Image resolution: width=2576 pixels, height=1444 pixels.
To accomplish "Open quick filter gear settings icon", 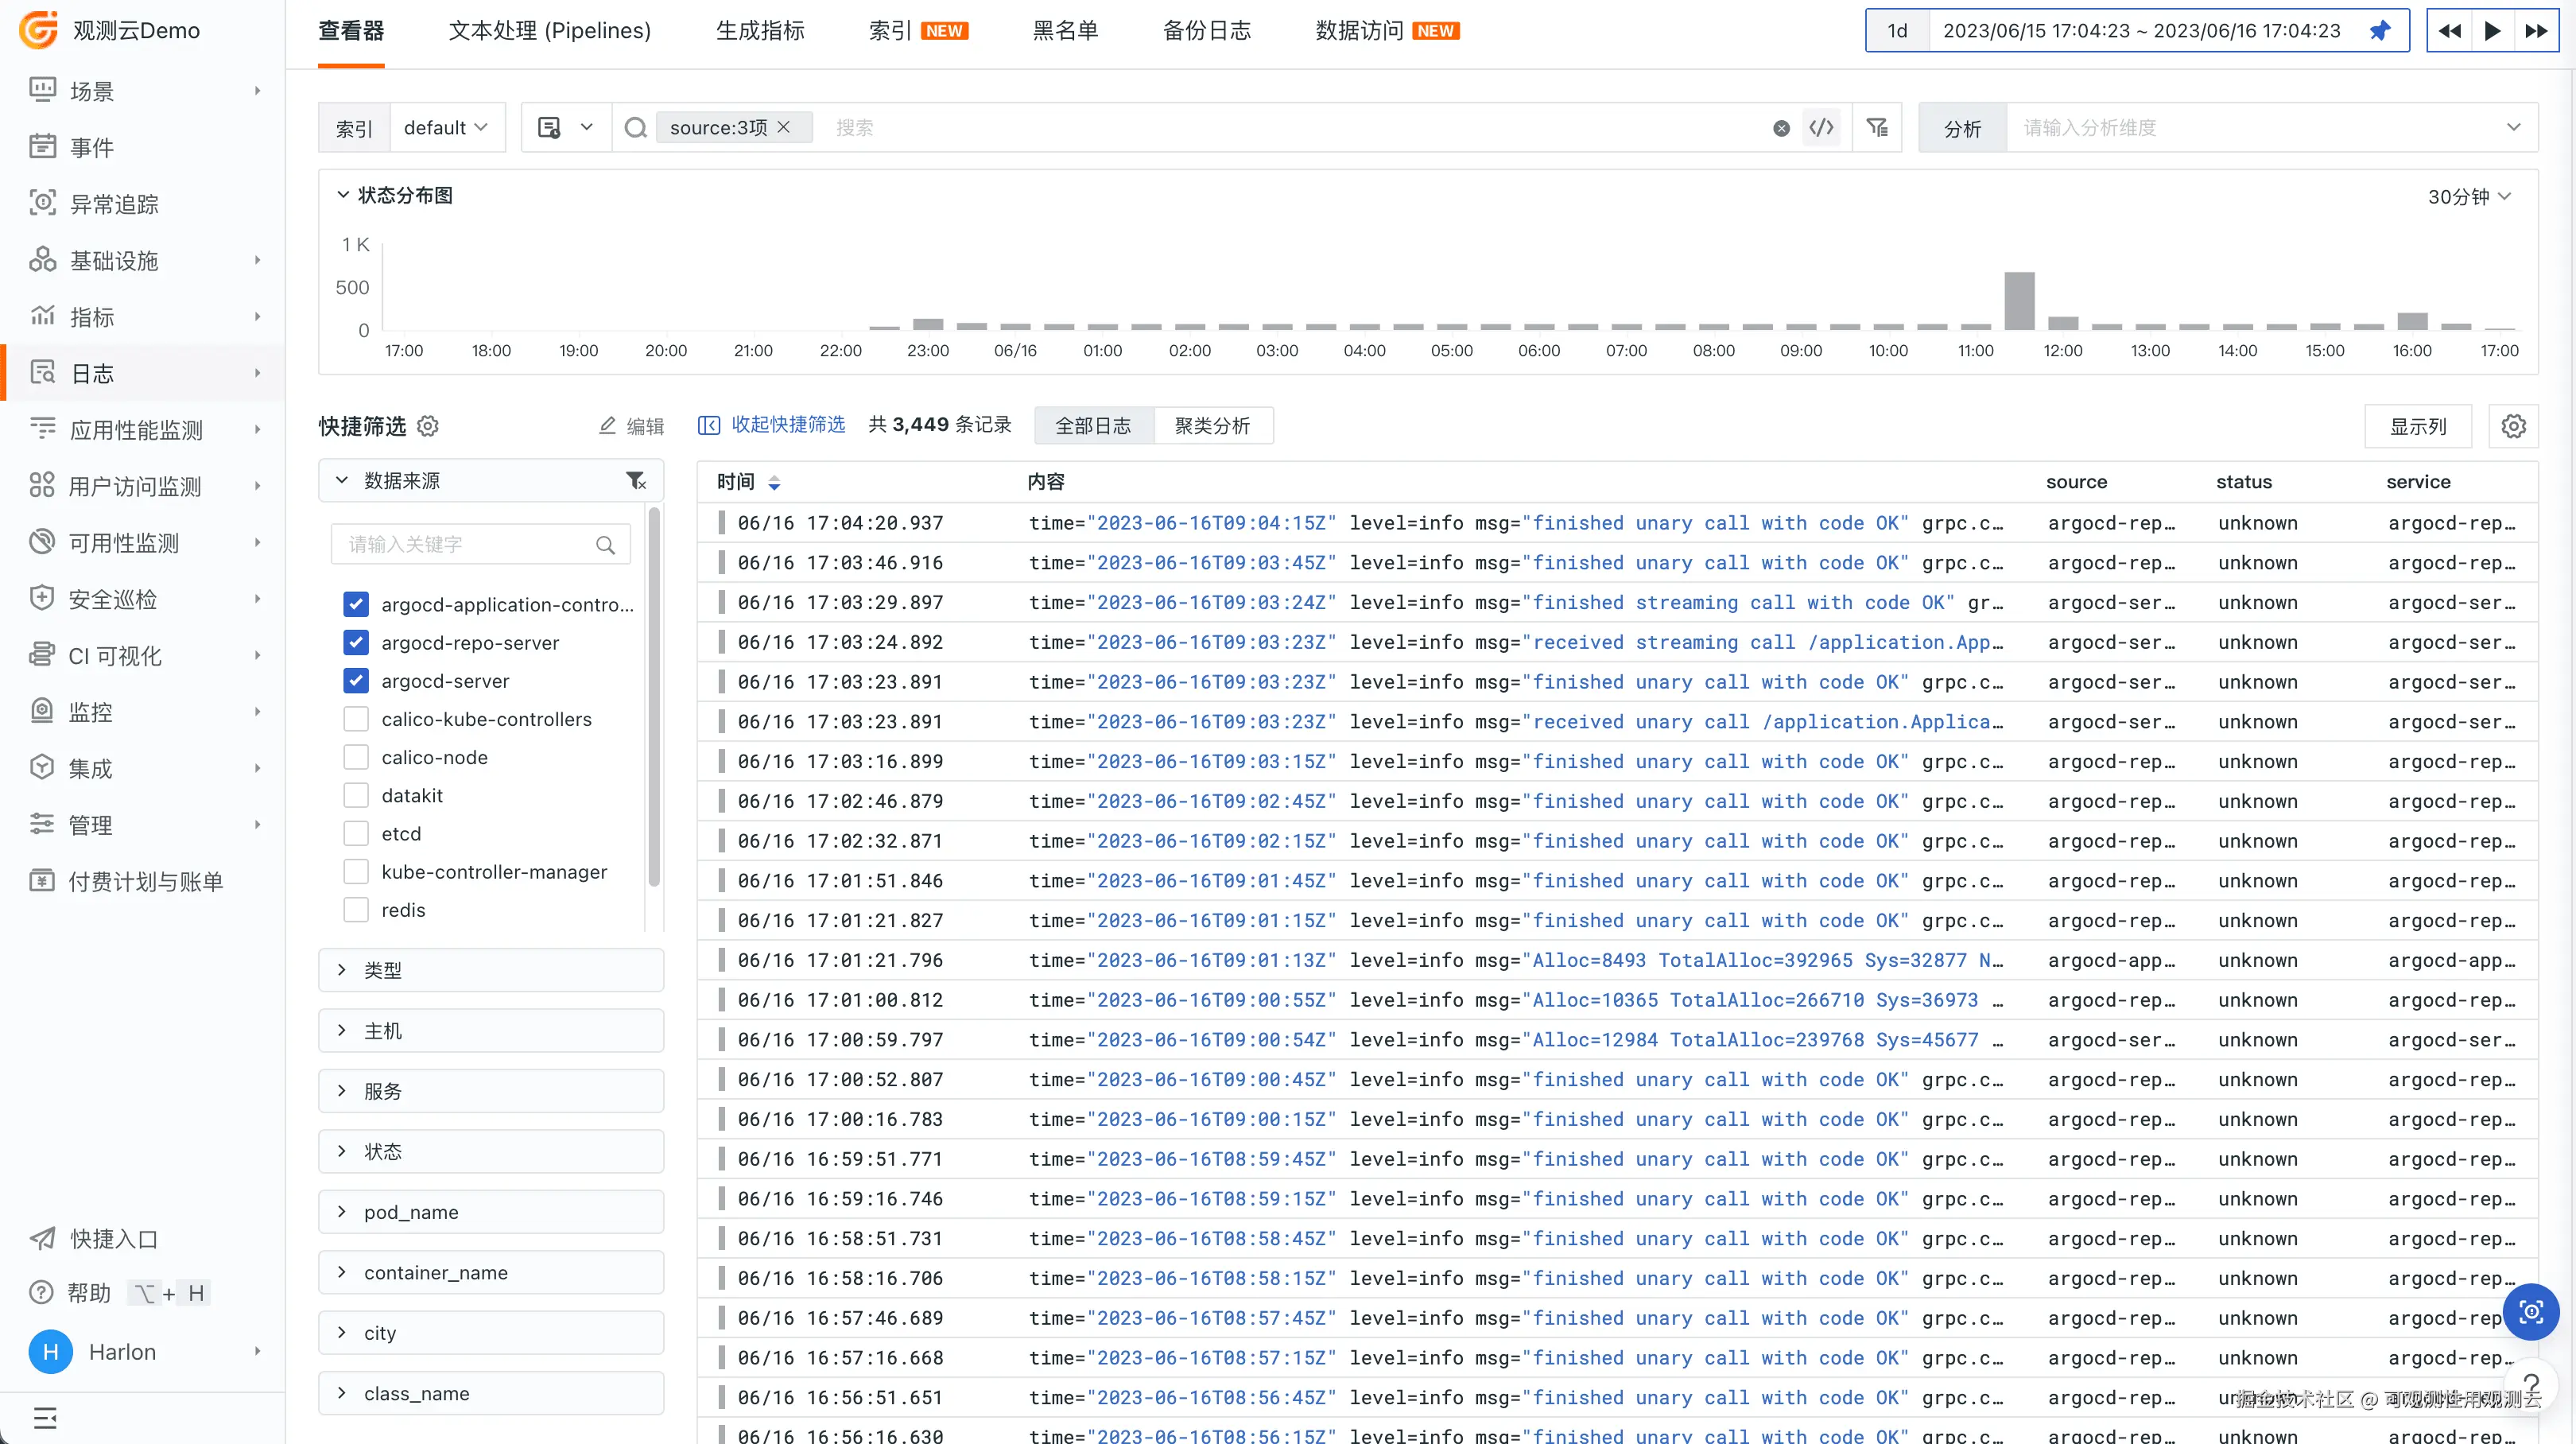I will [x=428, y=426].
